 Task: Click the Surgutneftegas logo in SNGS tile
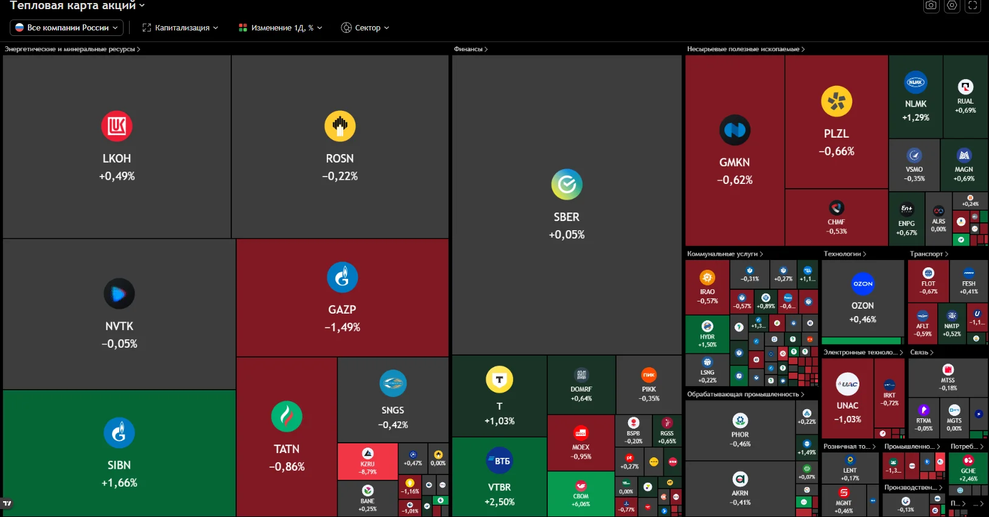coord(393,384)
